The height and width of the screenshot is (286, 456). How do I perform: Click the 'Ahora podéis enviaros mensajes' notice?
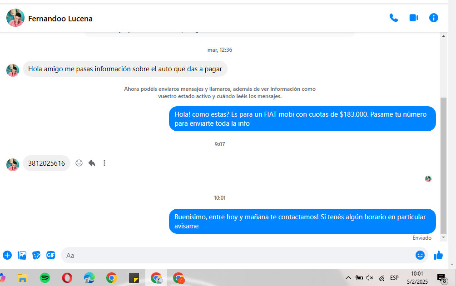point(220,93)
